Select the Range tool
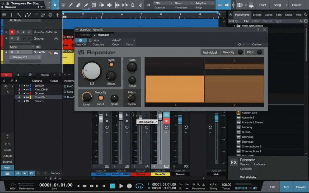This screenshot has width=309, height=193. click(x=63, y=5)
